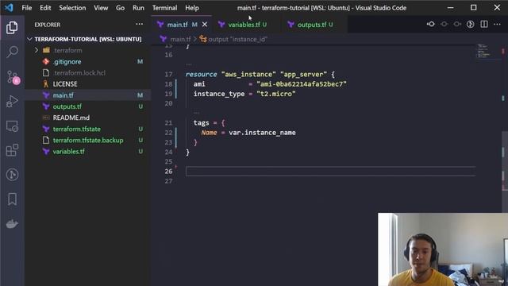Click the tags keyword on line 21

201,123
